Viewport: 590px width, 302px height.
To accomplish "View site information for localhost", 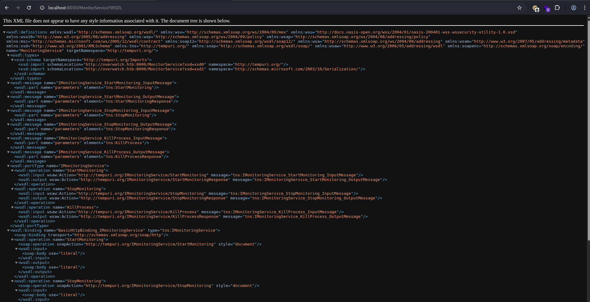I will pyautogui.click(x=42, y=8).
